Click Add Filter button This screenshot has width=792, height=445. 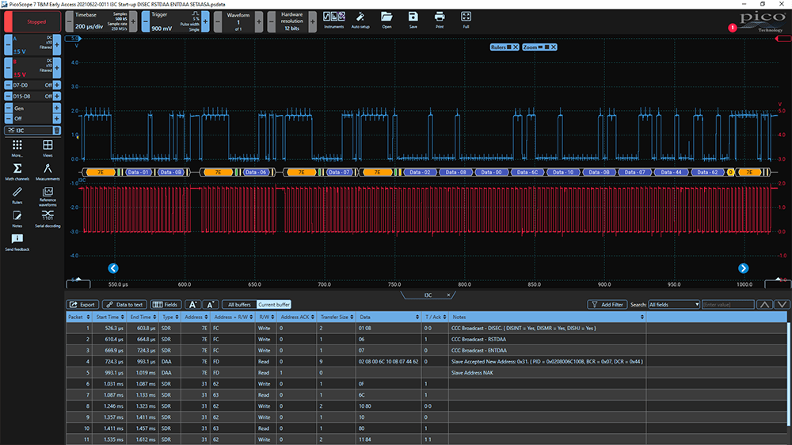607,305
